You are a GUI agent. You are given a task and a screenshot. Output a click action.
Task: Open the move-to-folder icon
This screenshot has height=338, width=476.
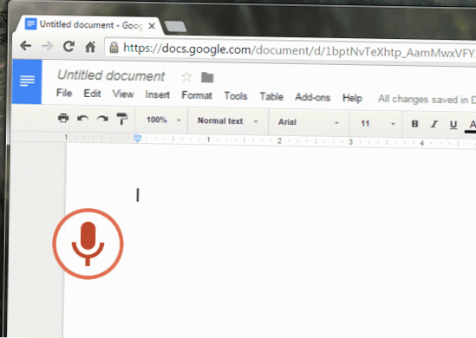click(x=207, y=77)
